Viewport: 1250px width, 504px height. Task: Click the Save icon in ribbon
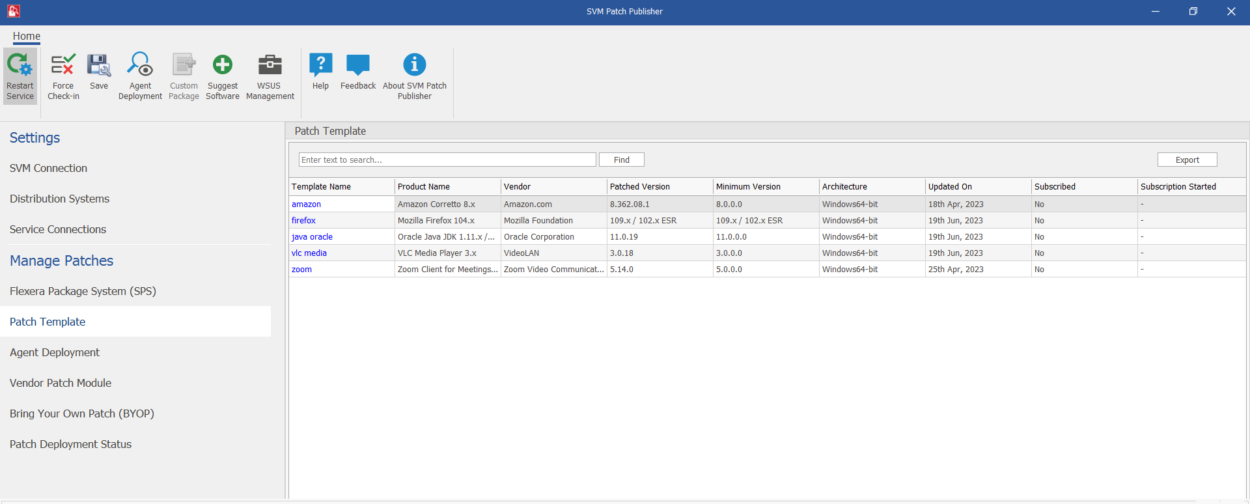[99, 65]
